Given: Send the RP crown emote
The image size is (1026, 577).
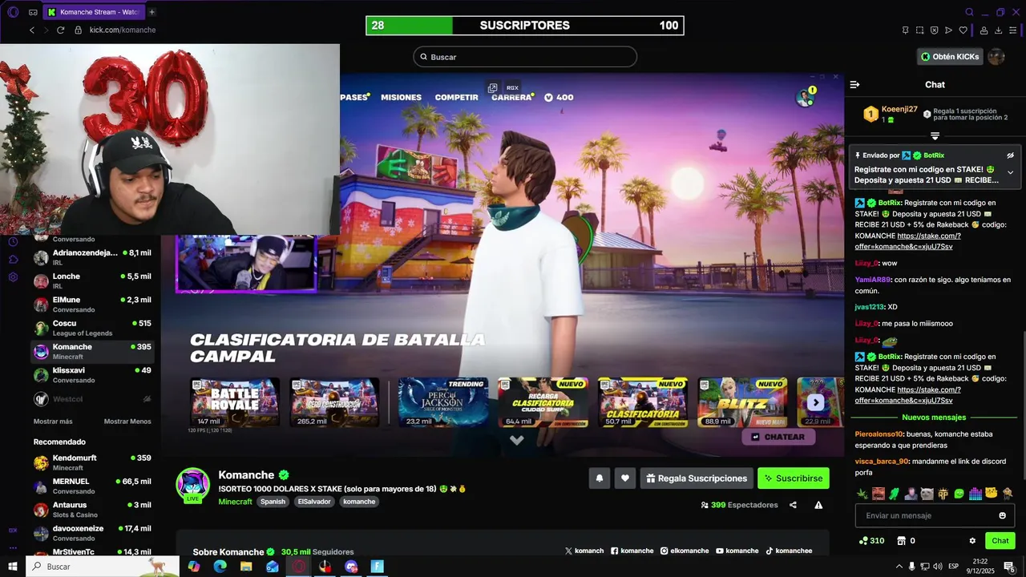Looking at the screenshot, I should tap(943, 494).
